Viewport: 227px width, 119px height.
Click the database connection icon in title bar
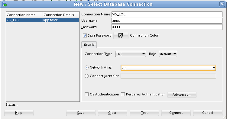pyautogui.click(x=5, y=4)
